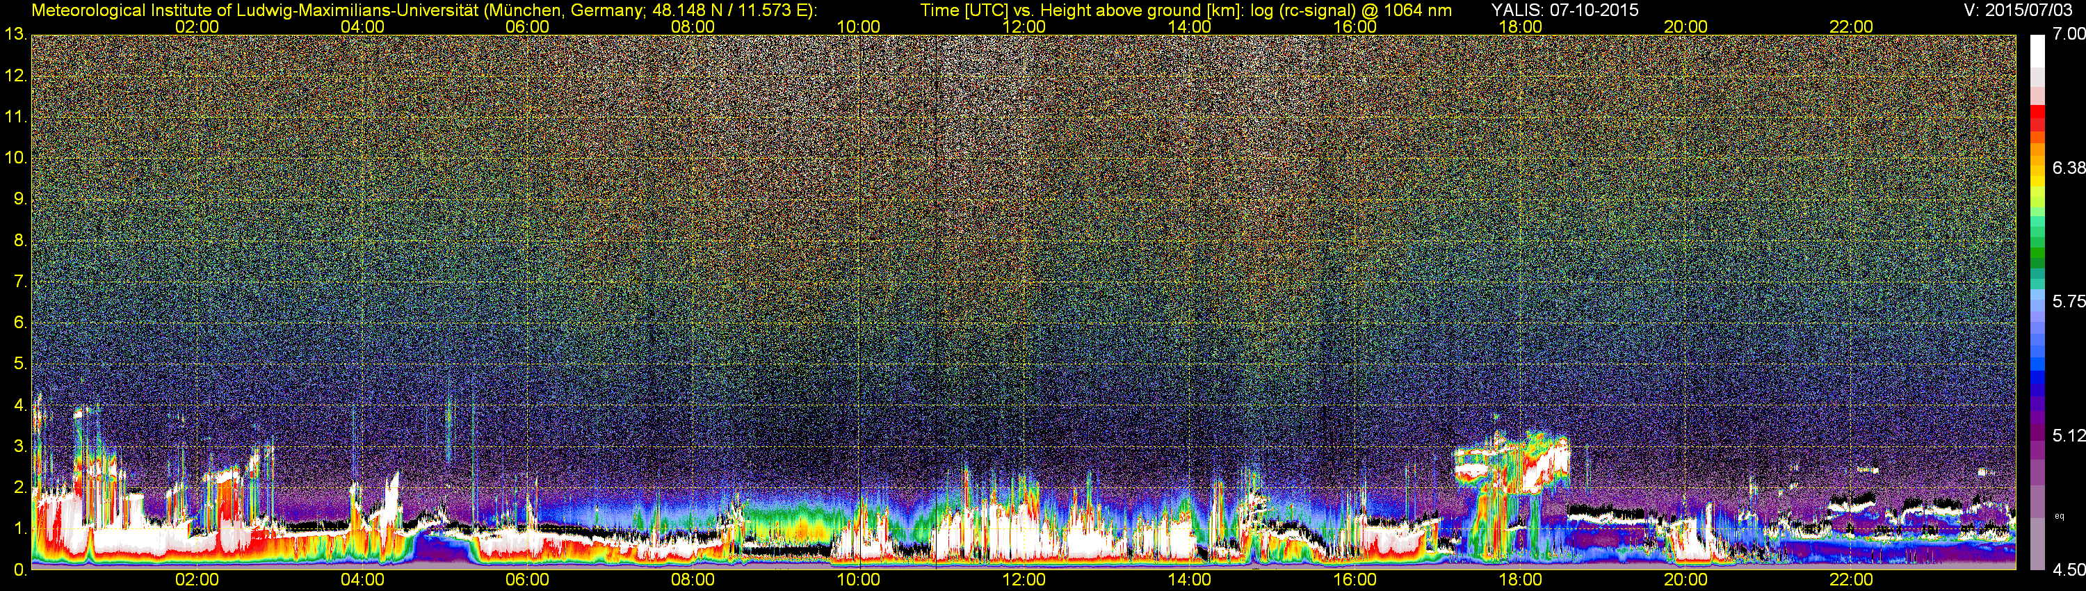Click the 6.38 color scale value
Viewport: 2086px width, 591px height.
(2068, 168)
